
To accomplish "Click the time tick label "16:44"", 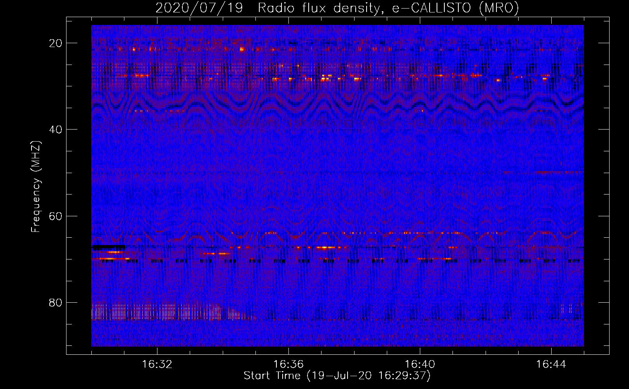I will pyautogui.click(x=551, y=364).
